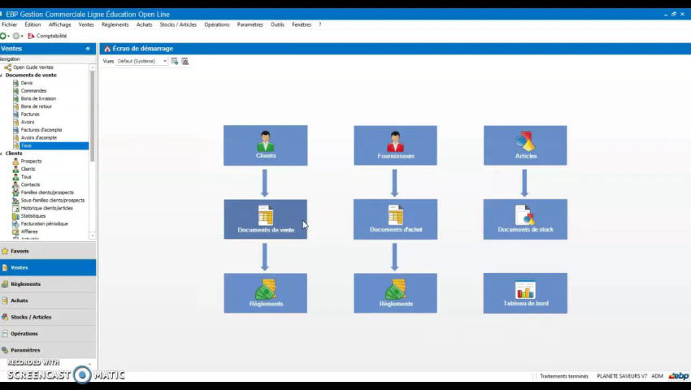Open the Documents de stock tile
The width and height of the screenshot is (691, 390).
(525, 219)
